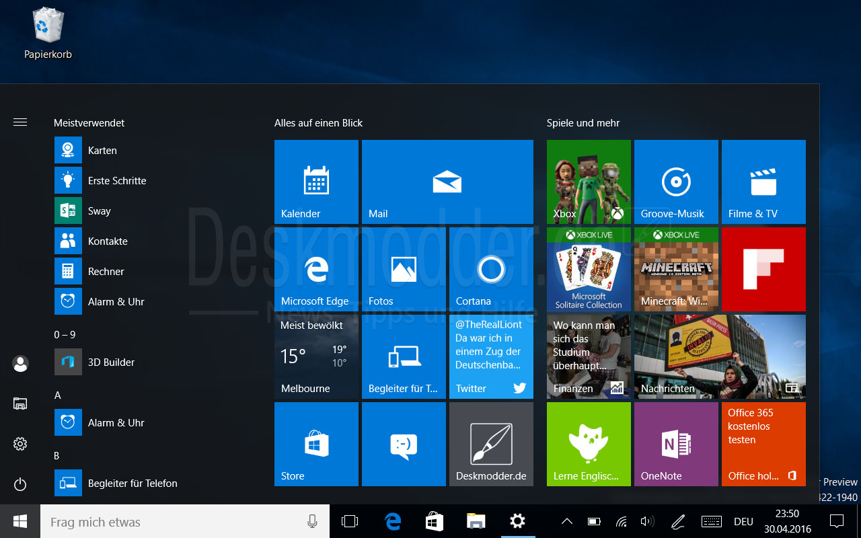Open Office 365 kostenlos testen tile
861x538 pixels.
coord(763,444)
